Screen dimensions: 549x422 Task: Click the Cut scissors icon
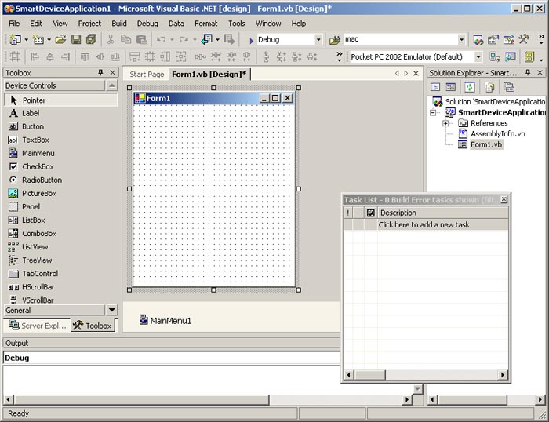pos(111,39)
